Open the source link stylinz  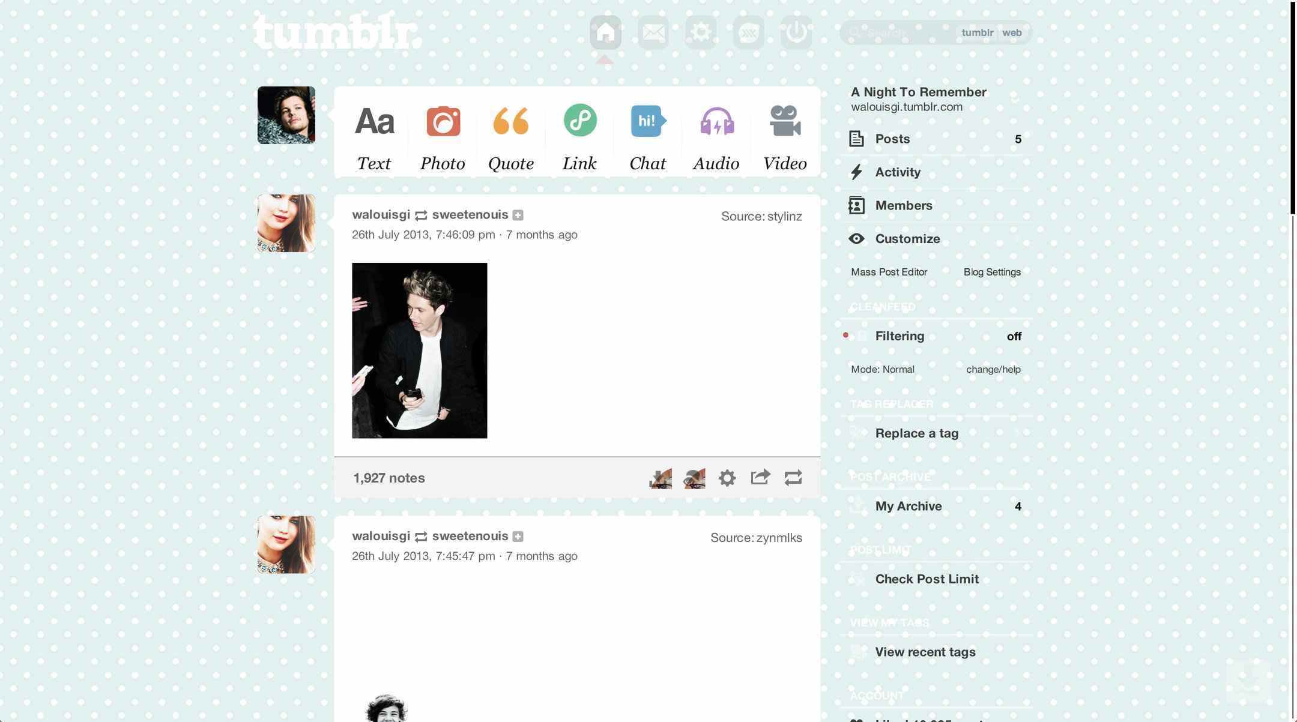[784, 216]
